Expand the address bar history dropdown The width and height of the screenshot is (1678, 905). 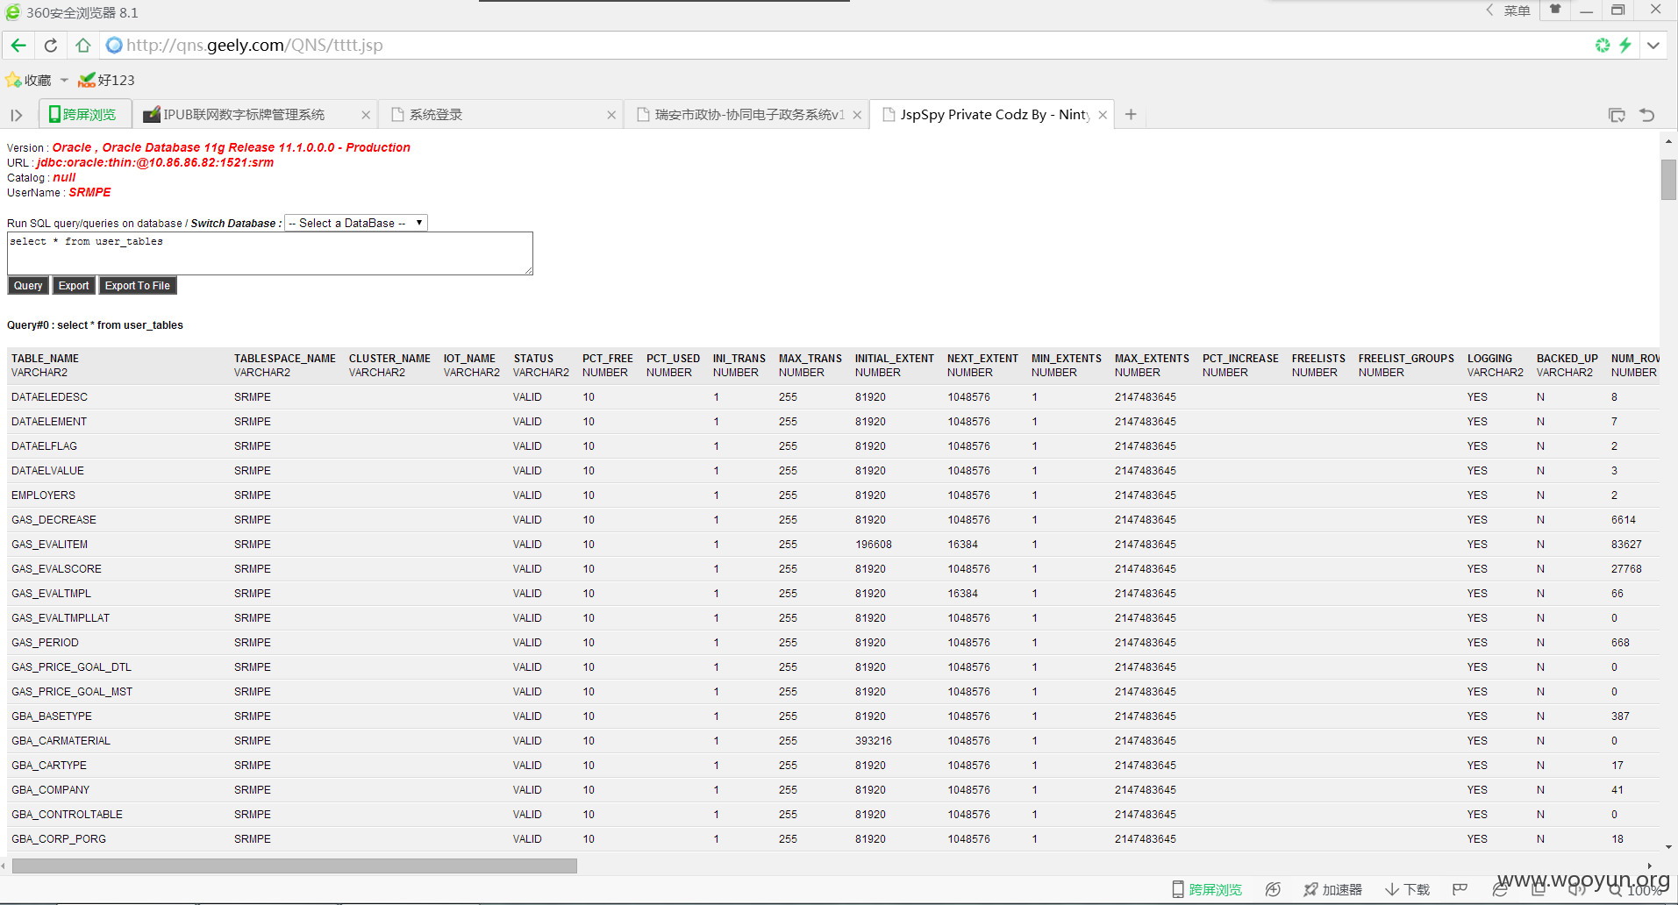pyautogui.click(x=1653, y=46)
